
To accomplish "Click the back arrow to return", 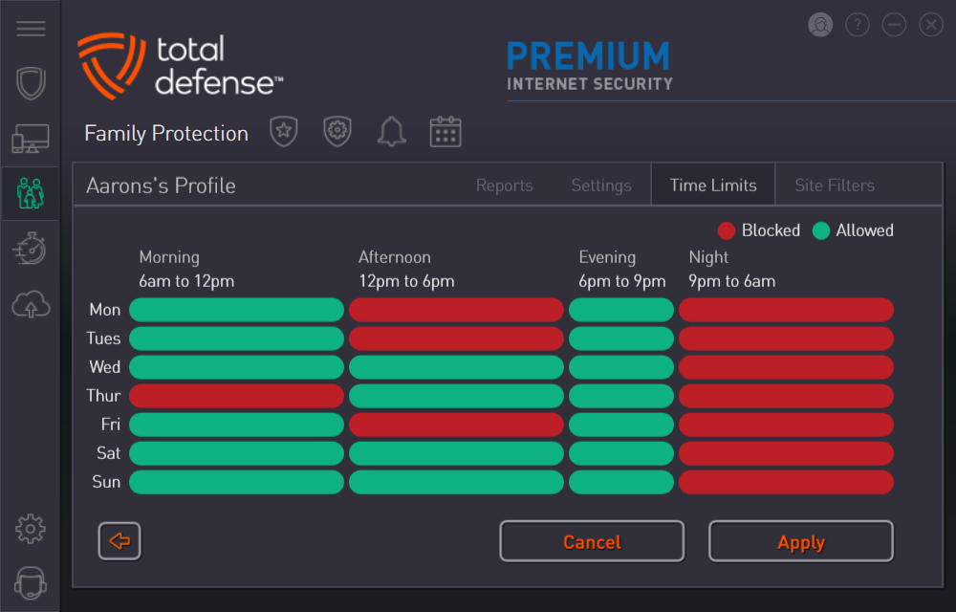I will pyautogui.click(x=119, y=540).
